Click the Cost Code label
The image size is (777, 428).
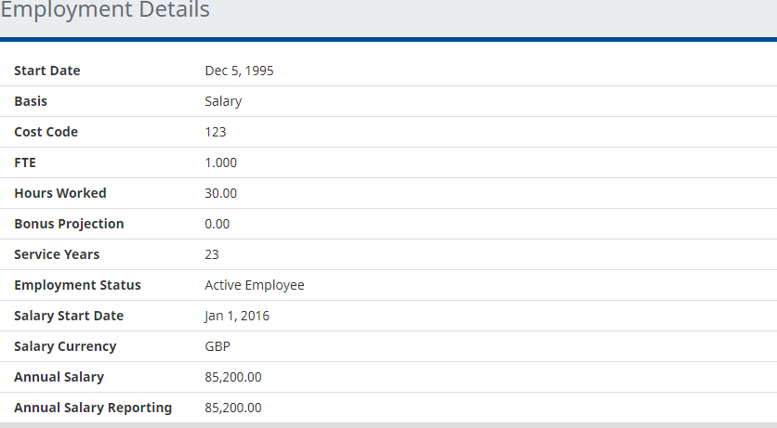(x=46, y=132)
